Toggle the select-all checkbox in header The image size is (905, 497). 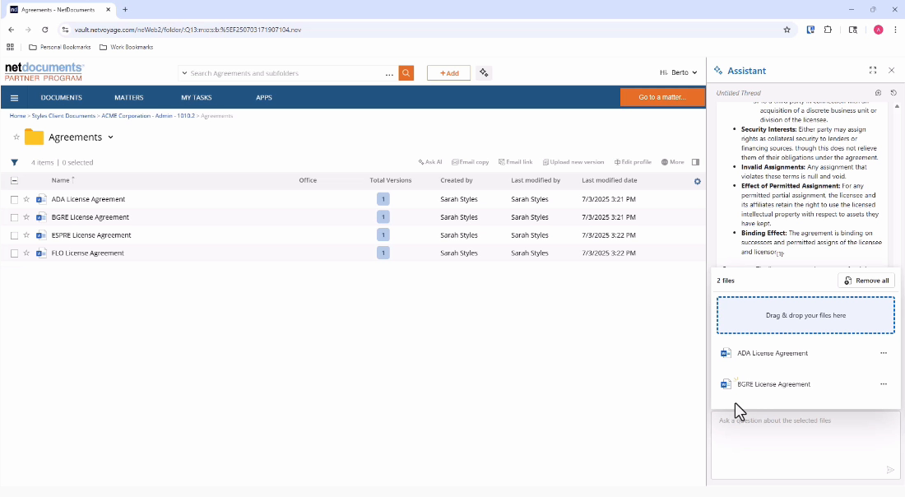15,181
